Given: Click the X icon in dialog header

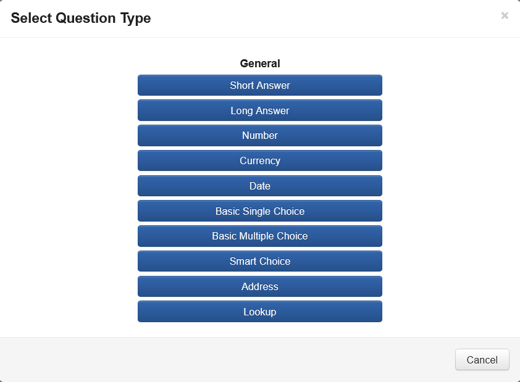Looking at the screenshot, I should coord(505,16).
